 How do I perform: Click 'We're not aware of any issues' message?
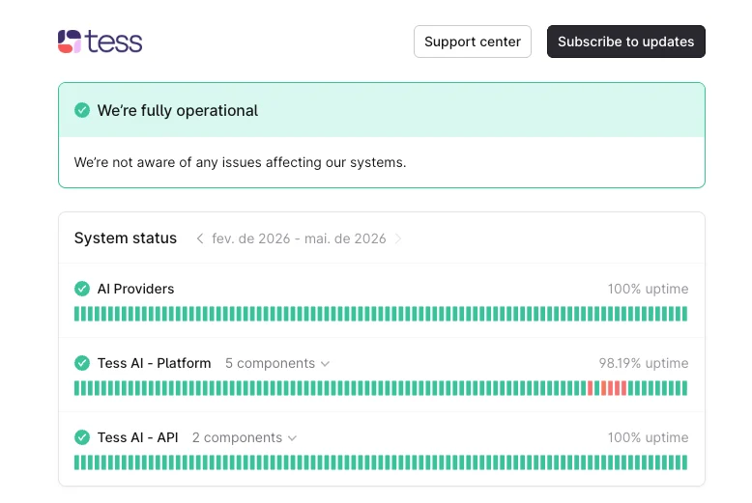(x=240, y=162)
